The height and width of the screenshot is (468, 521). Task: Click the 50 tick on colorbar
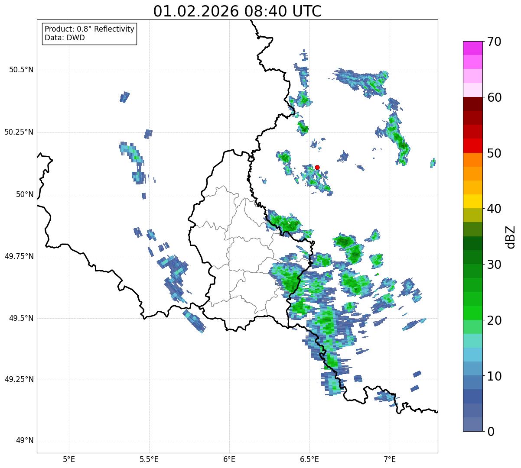point(494,153)
